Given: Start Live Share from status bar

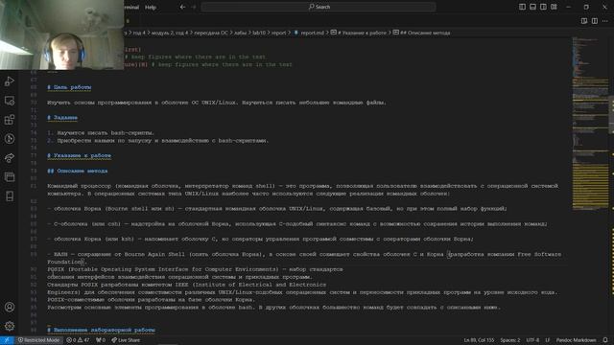Looking at the screenshot, I should (x=126, y=340).
